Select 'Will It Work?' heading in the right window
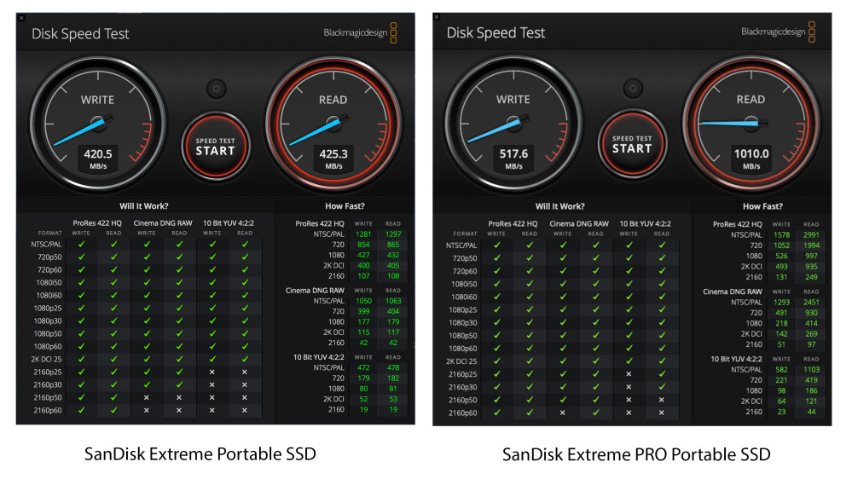Screen dimensions: 852x485 [x=560, y=206]
